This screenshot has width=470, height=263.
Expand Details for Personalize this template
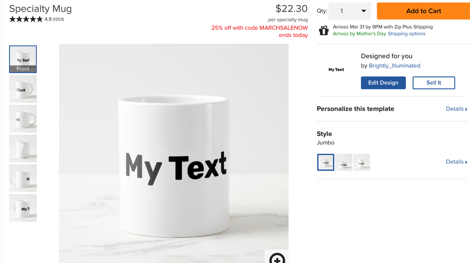(456, 109)
